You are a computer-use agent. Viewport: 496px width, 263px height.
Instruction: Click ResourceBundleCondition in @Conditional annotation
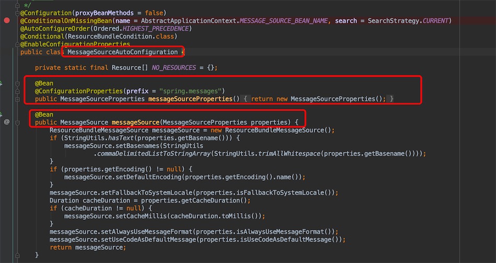(110, 36)
